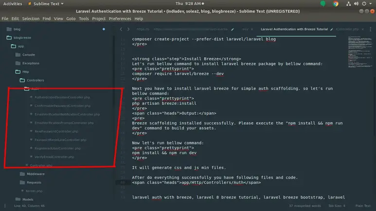Click the Chrome icon in the system tray

pos(336,3)
